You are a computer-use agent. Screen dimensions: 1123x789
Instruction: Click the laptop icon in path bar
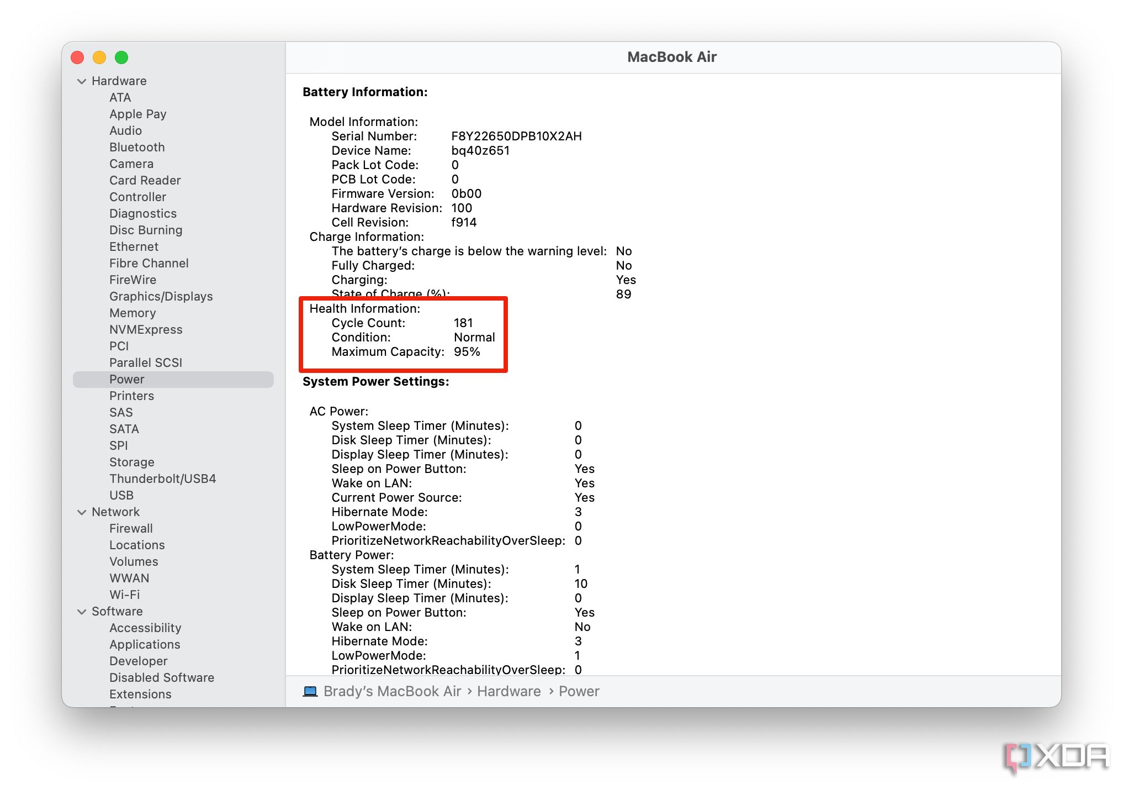(310, 691)
